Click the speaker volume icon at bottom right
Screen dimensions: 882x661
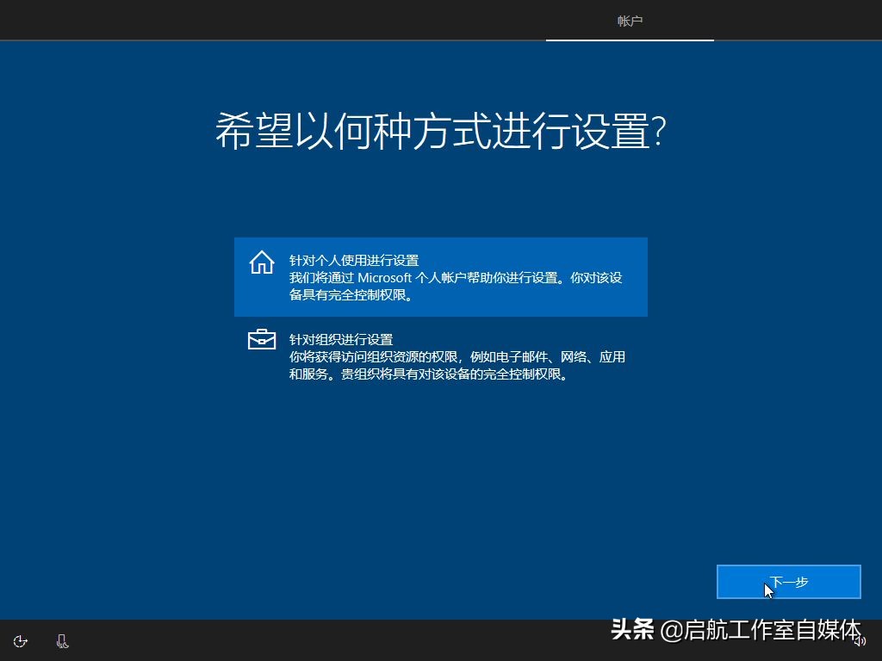pyautogui.click(x=859, y=641)
